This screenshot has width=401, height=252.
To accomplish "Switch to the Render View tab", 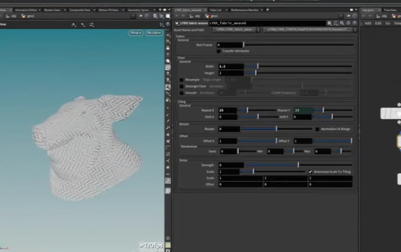I will 52,10.
